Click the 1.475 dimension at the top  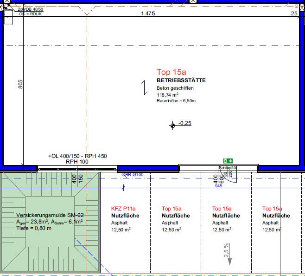(x=148, y=13)
